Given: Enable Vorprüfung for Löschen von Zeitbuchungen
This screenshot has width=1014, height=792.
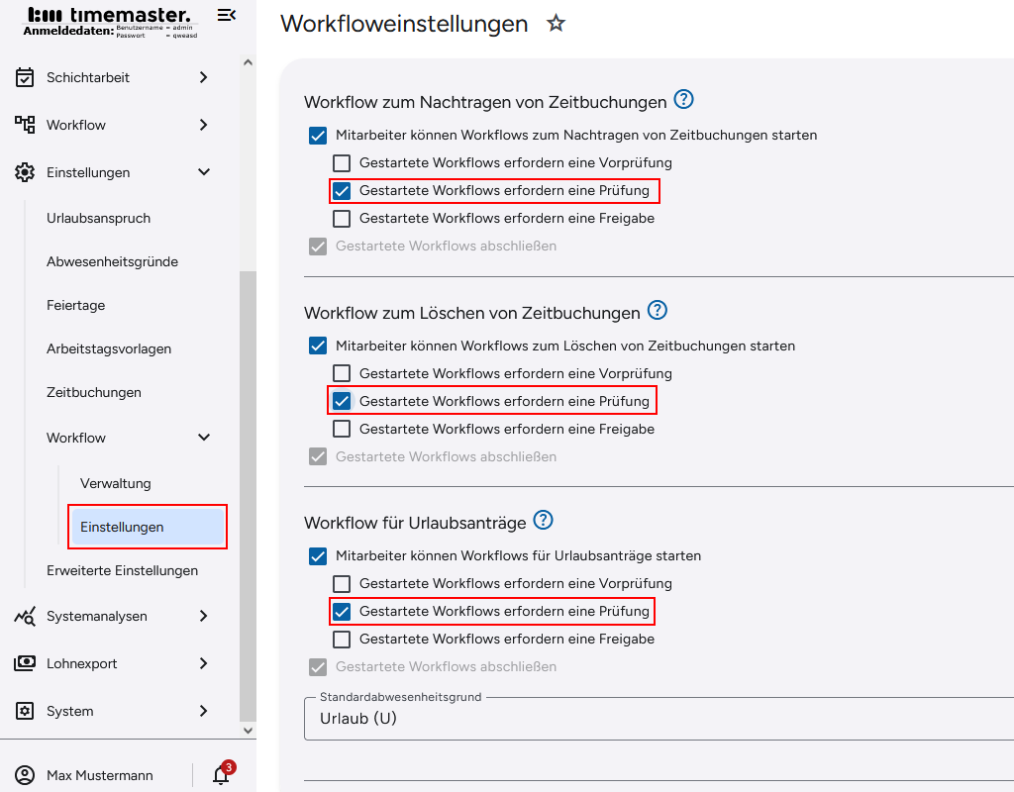Looking at the screenshot, I should pos(342,373).
